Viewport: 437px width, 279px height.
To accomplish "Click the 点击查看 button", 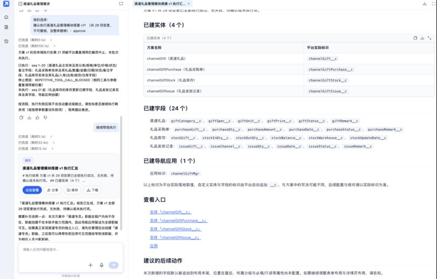I will pos(32,190).
